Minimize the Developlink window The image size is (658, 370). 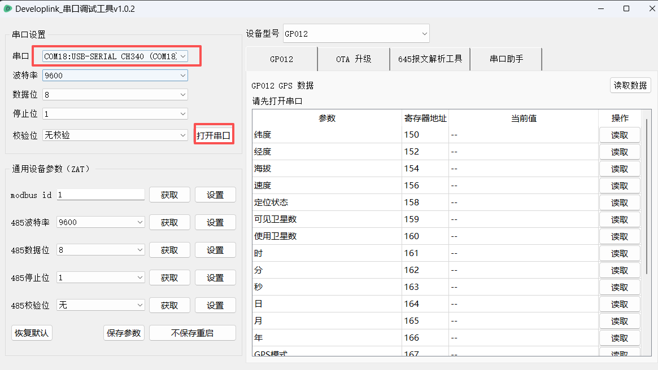(x=601, y=8)
